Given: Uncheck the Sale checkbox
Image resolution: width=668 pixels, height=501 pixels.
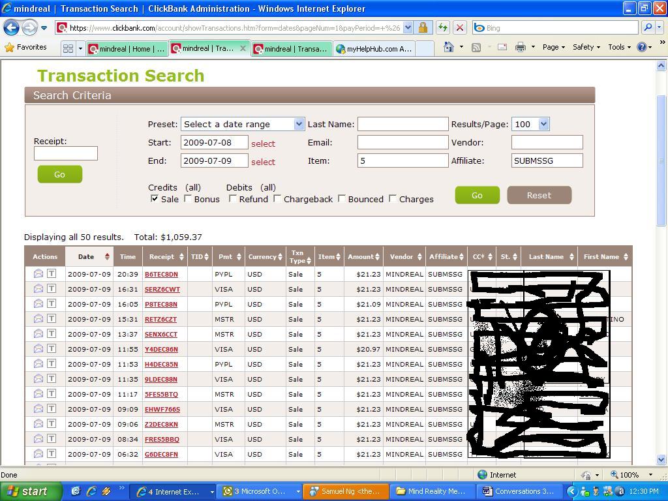Looking at the screenshot, I should pos(155,198).
